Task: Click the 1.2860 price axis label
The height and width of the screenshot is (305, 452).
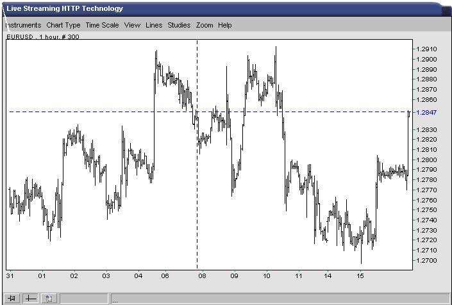Action: point(426,100)
